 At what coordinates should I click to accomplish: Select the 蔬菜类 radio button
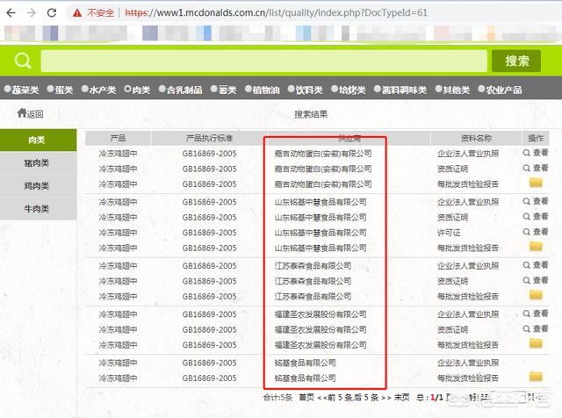[8, 89]
